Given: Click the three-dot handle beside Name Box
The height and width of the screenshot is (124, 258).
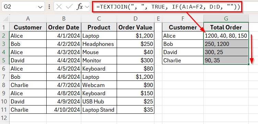Looking at the screenshot, I should point(49,7).
